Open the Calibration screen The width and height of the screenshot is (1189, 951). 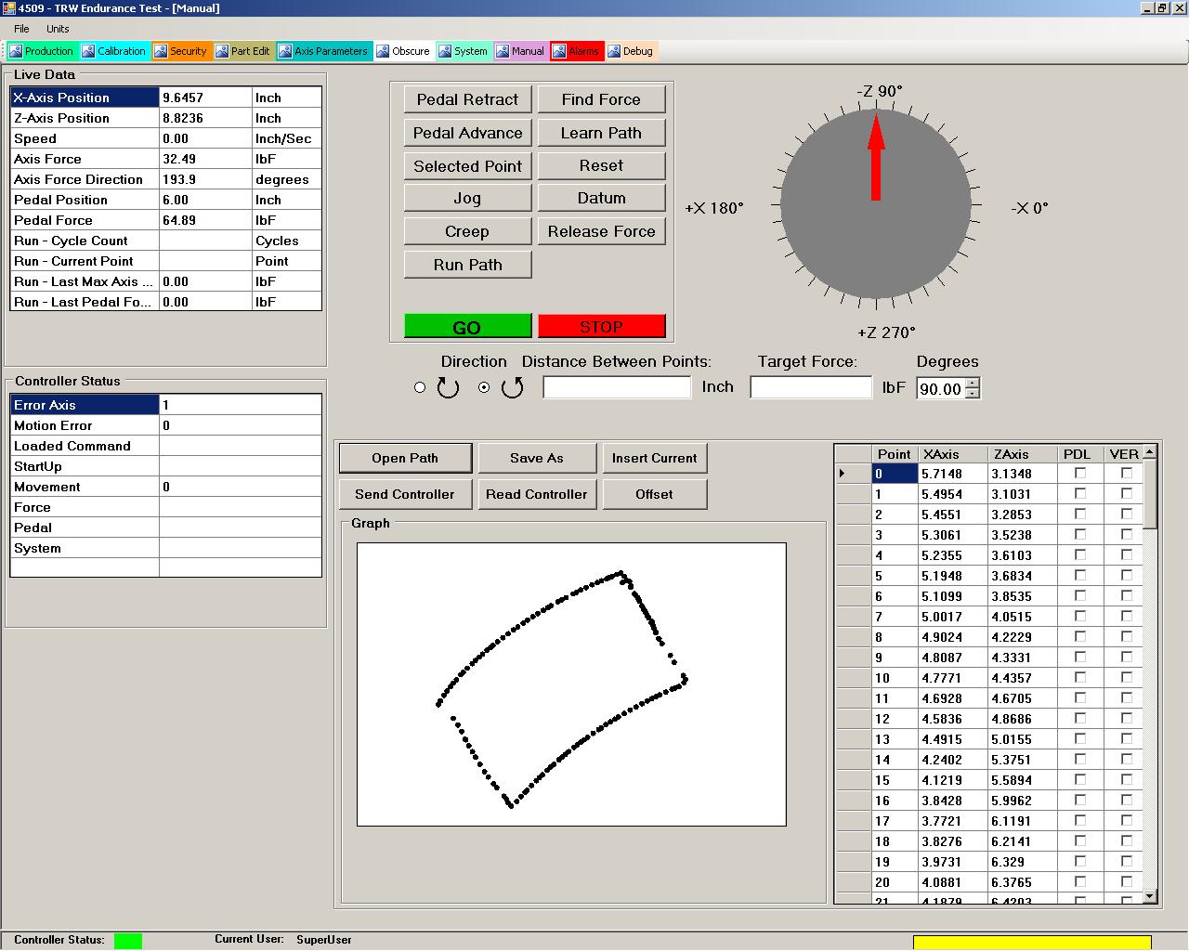114,51
